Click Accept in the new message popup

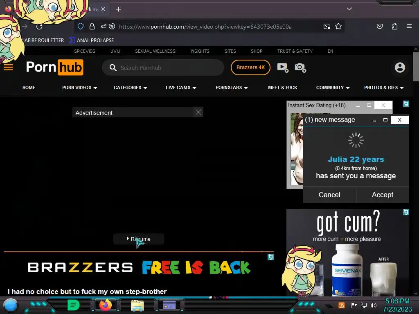[x=383, y=195]
